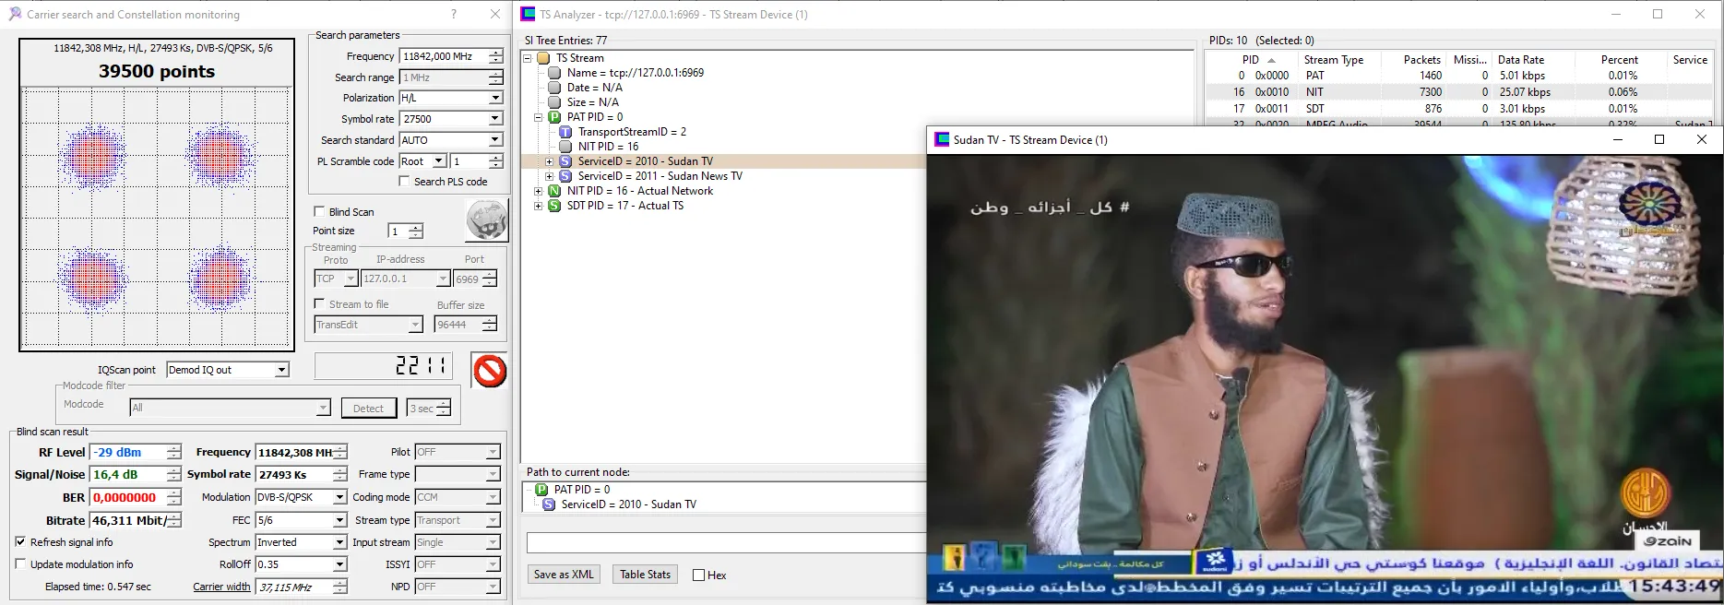This screenshot has width=1724, height=605.
Task: Sort the table by Data Rate column
Action: pos(1520,59)
